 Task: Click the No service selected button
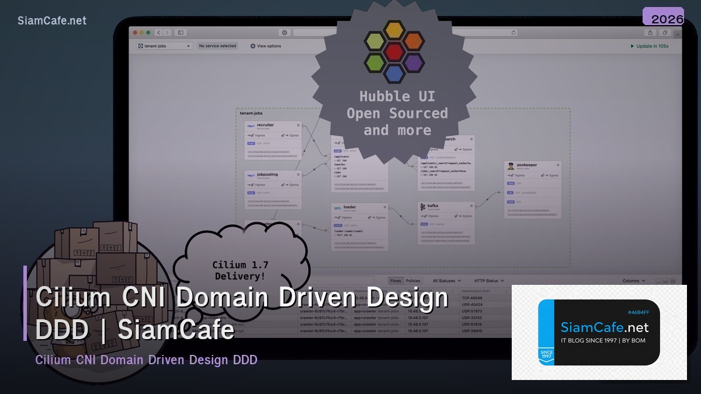217,46
